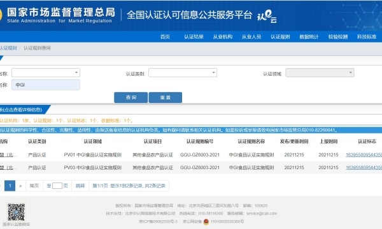Click the 点击查看详细信息 results tab header
This screenshot has height=229, width=382.
click(x=22, y=110)
